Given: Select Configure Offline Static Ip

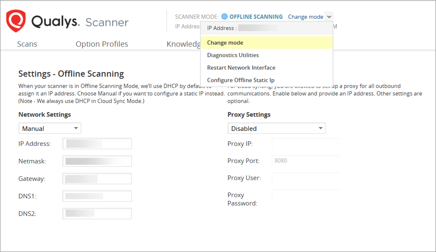Looking at the screenshot, I should [241, 80].
